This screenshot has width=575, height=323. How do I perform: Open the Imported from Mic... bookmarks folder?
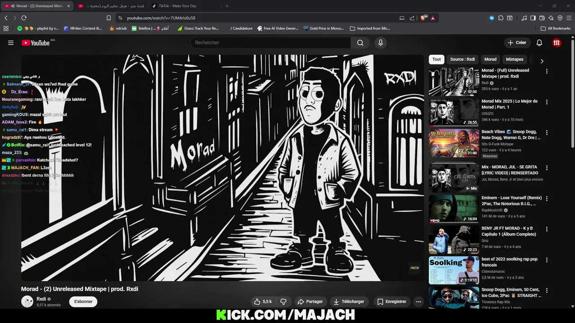(x=370, y=28)
